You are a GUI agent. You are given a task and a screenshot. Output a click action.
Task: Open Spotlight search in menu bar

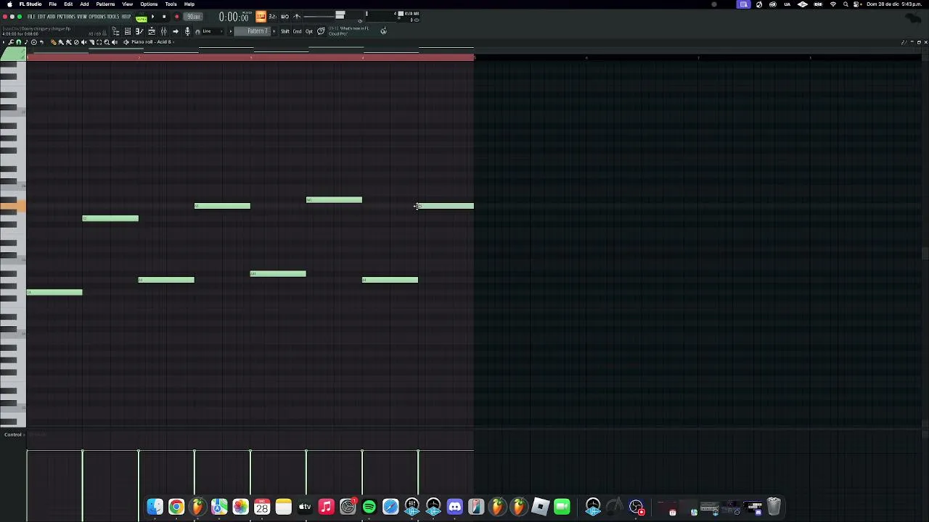[x=846, y=4]
